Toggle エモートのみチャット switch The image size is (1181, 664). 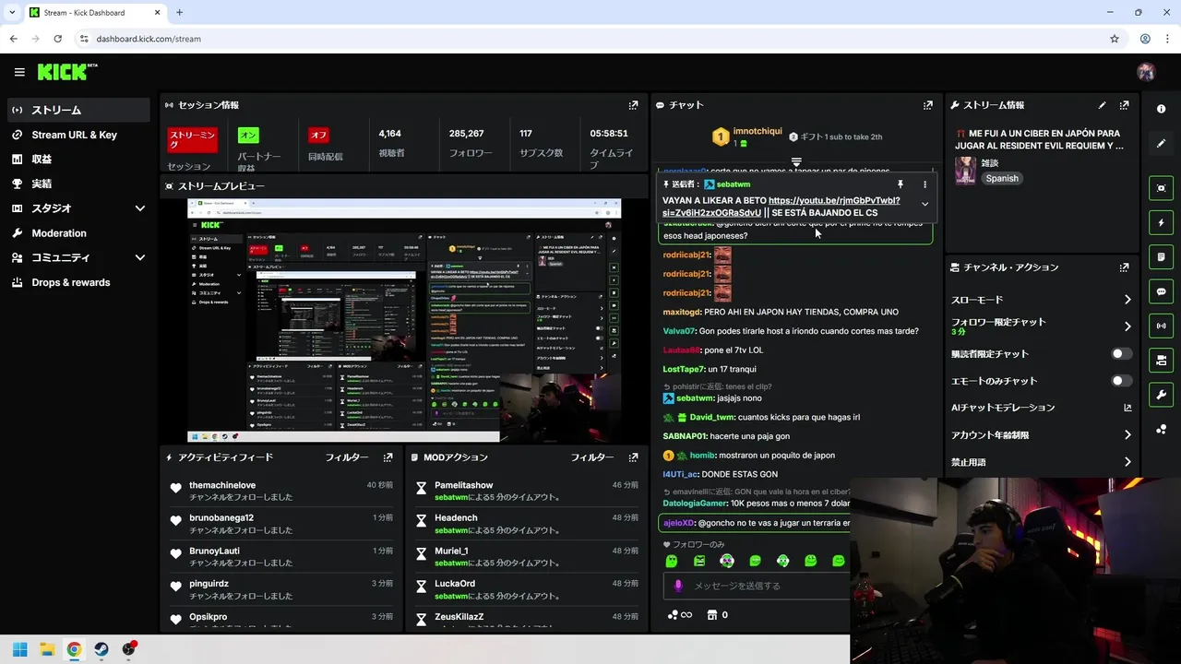click(1121, 381)
